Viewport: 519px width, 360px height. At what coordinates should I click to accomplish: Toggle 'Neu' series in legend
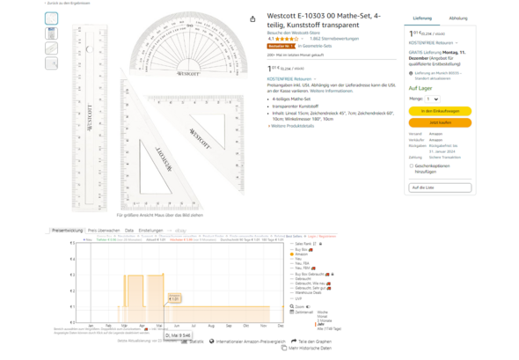pos(296,259)
